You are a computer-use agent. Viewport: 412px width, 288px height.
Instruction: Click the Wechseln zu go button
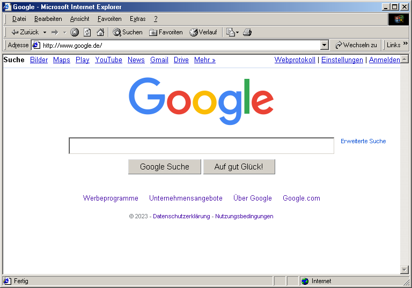(356, 45)
